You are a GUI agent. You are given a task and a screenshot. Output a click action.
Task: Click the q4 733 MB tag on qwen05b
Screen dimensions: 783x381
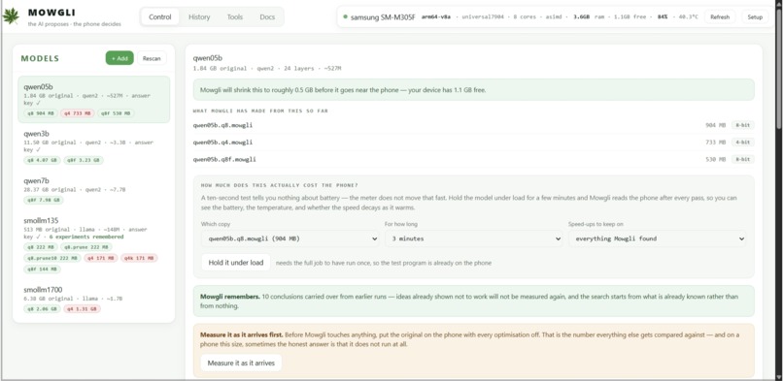click(78, 113)
